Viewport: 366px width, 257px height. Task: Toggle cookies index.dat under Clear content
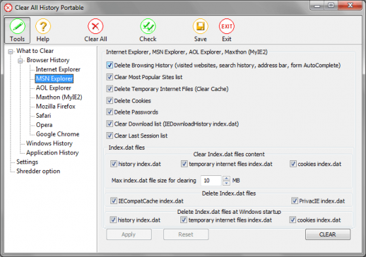pyautogui.click(x=293, y=163)
